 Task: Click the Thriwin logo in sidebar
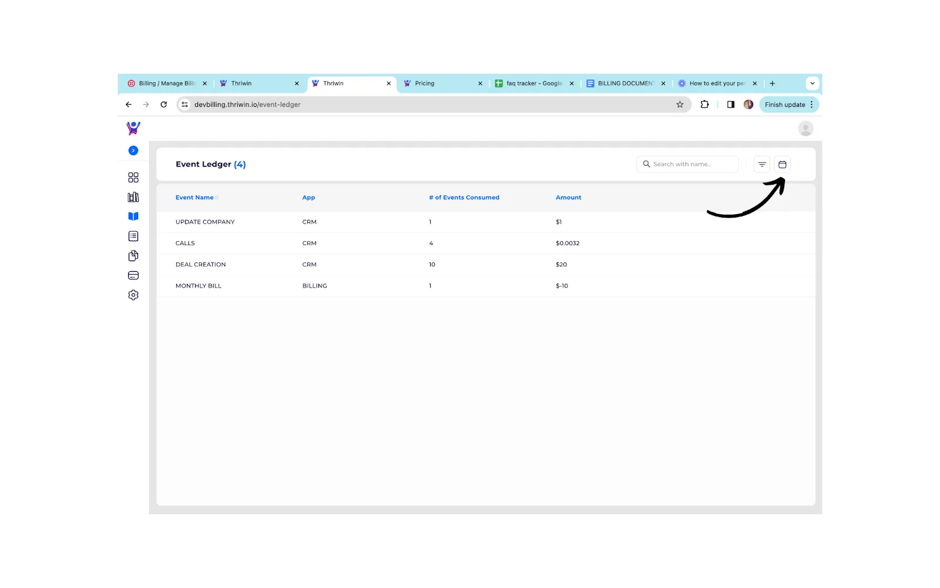pos(133,128)
